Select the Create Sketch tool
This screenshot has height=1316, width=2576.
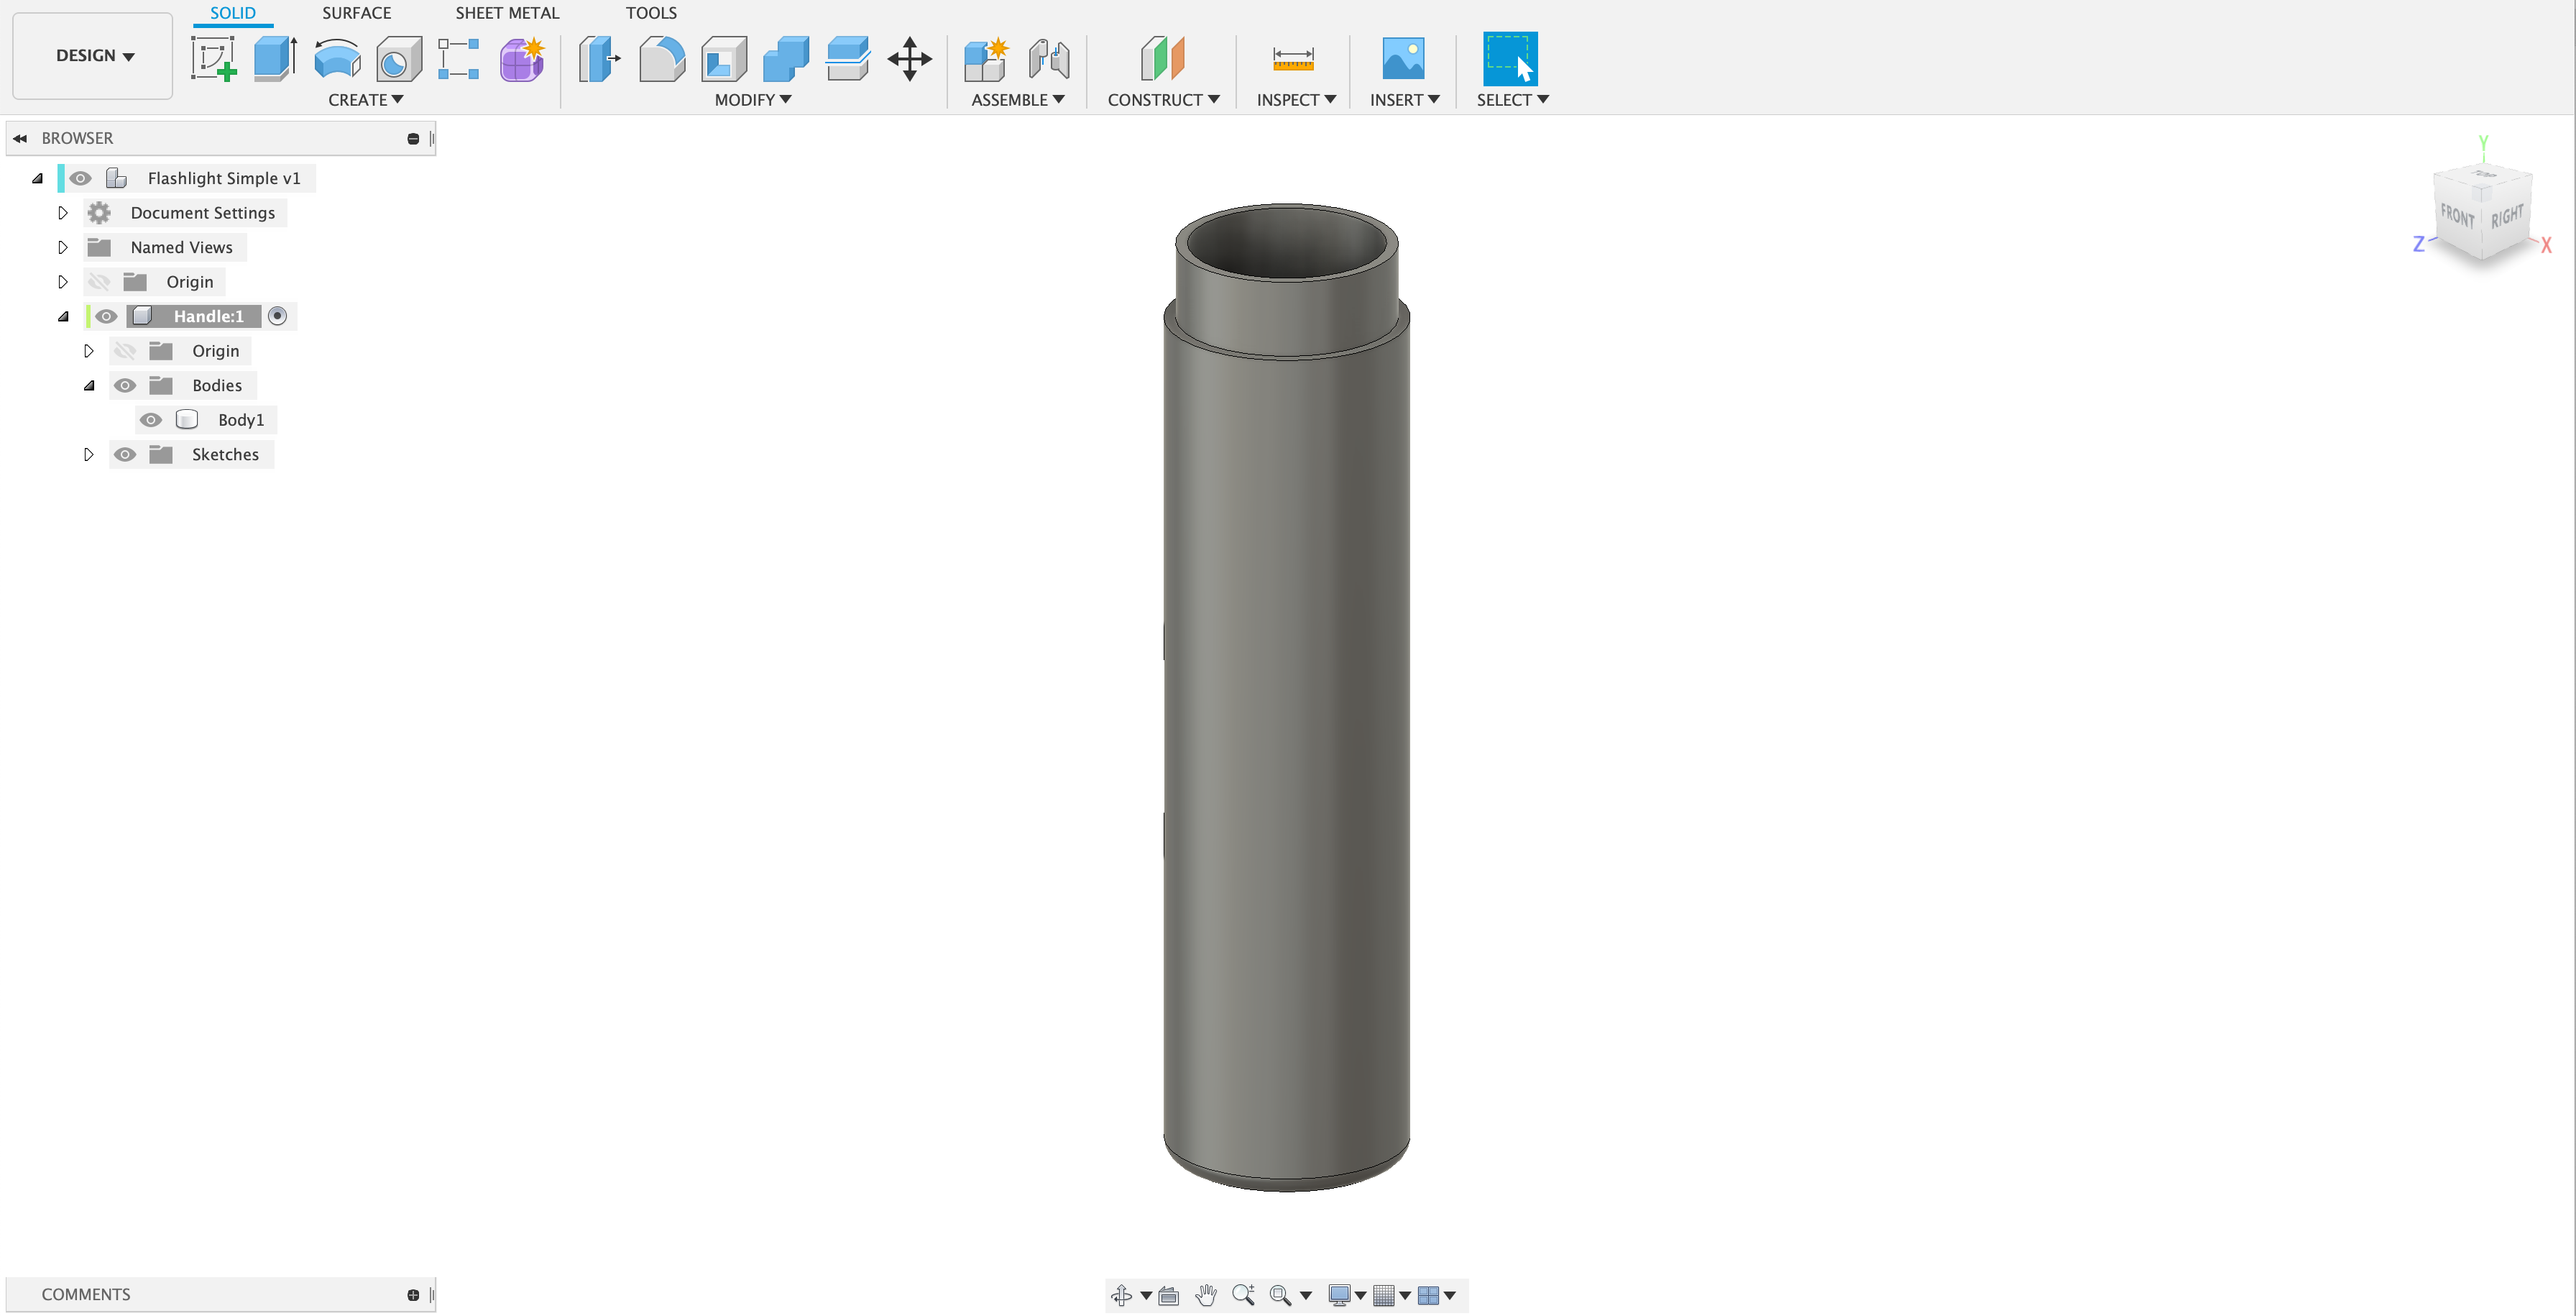point(214,59)
